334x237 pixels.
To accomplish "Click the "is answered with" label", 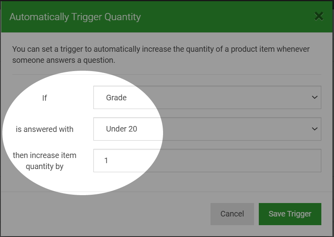I will pyautogui.click(x=44, y=129).
